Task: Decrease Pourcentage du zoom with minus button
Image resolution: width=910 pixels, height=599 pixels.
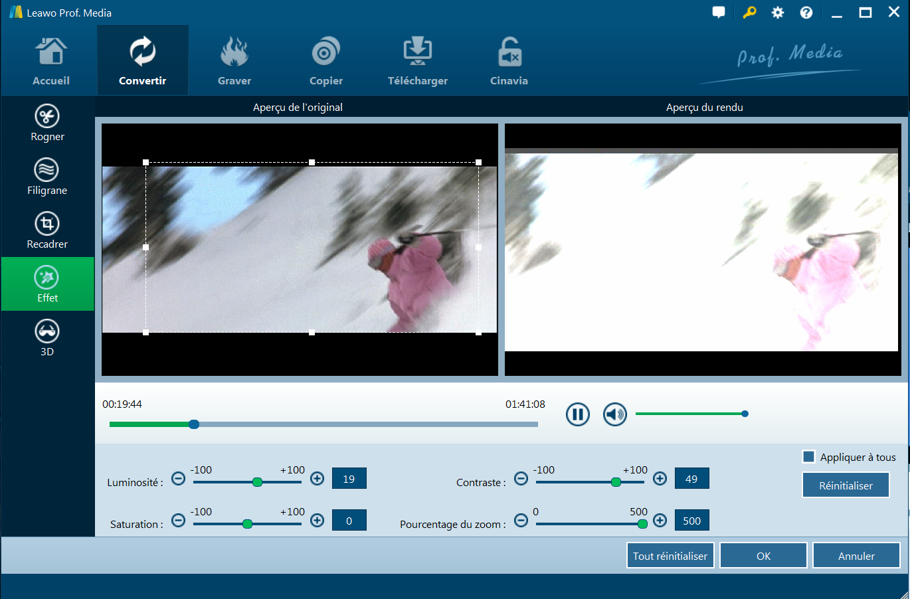Action: tap(521, 521)
